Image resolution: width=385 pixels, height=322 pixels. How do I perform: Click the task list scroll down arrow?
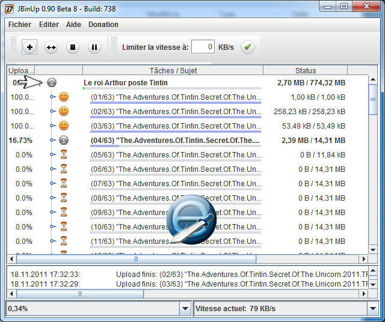tap(373, 250)
